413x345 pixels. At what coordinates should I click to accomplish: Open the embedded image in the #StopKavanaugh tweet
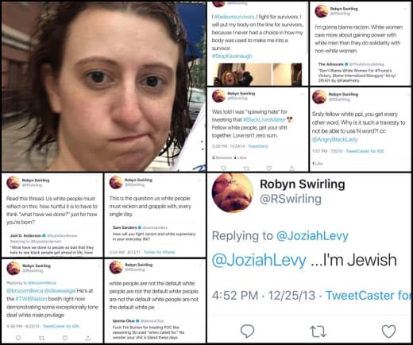coord(258,74)
